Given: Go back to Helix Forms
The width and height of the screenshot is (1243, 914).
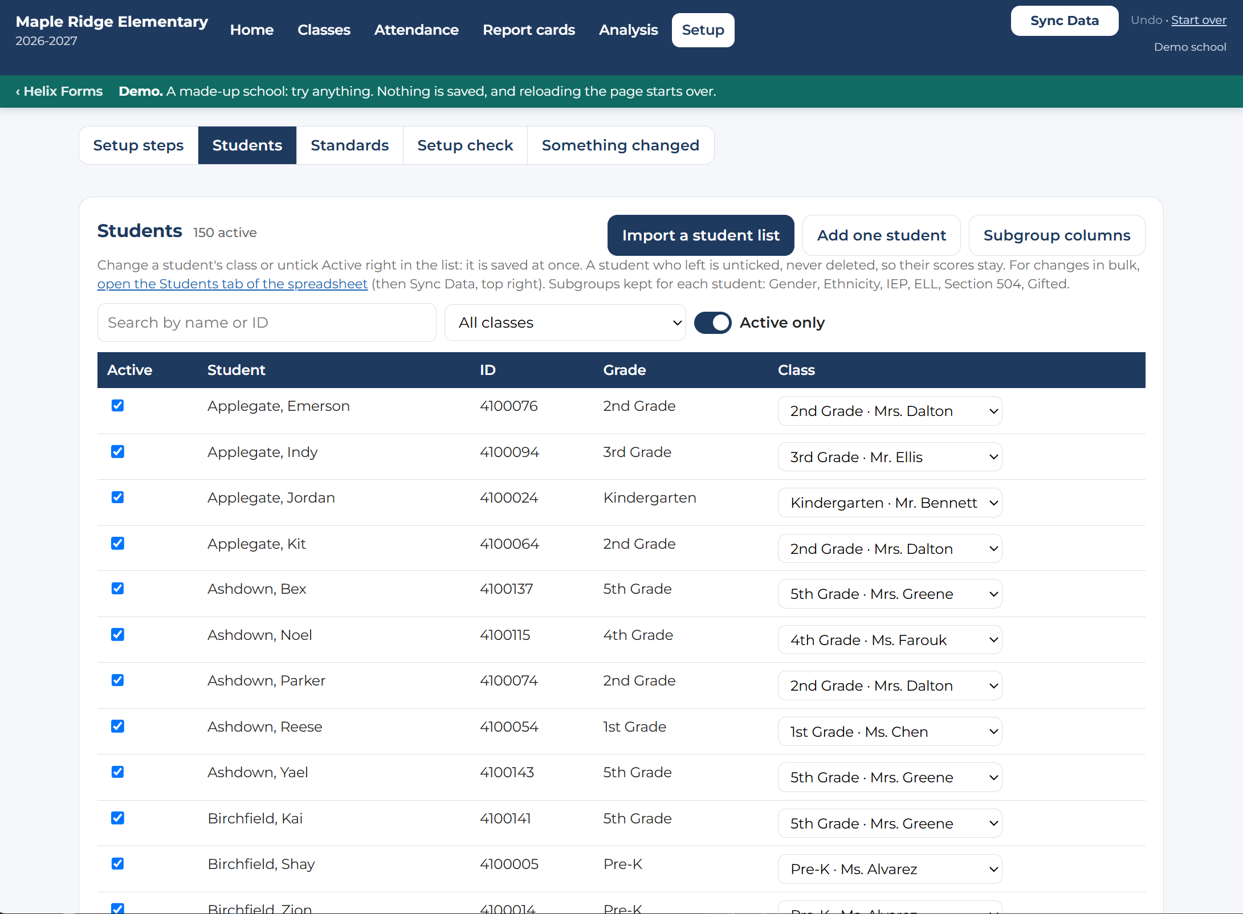Looking at the screenshot, I should (x=59, y=91).
